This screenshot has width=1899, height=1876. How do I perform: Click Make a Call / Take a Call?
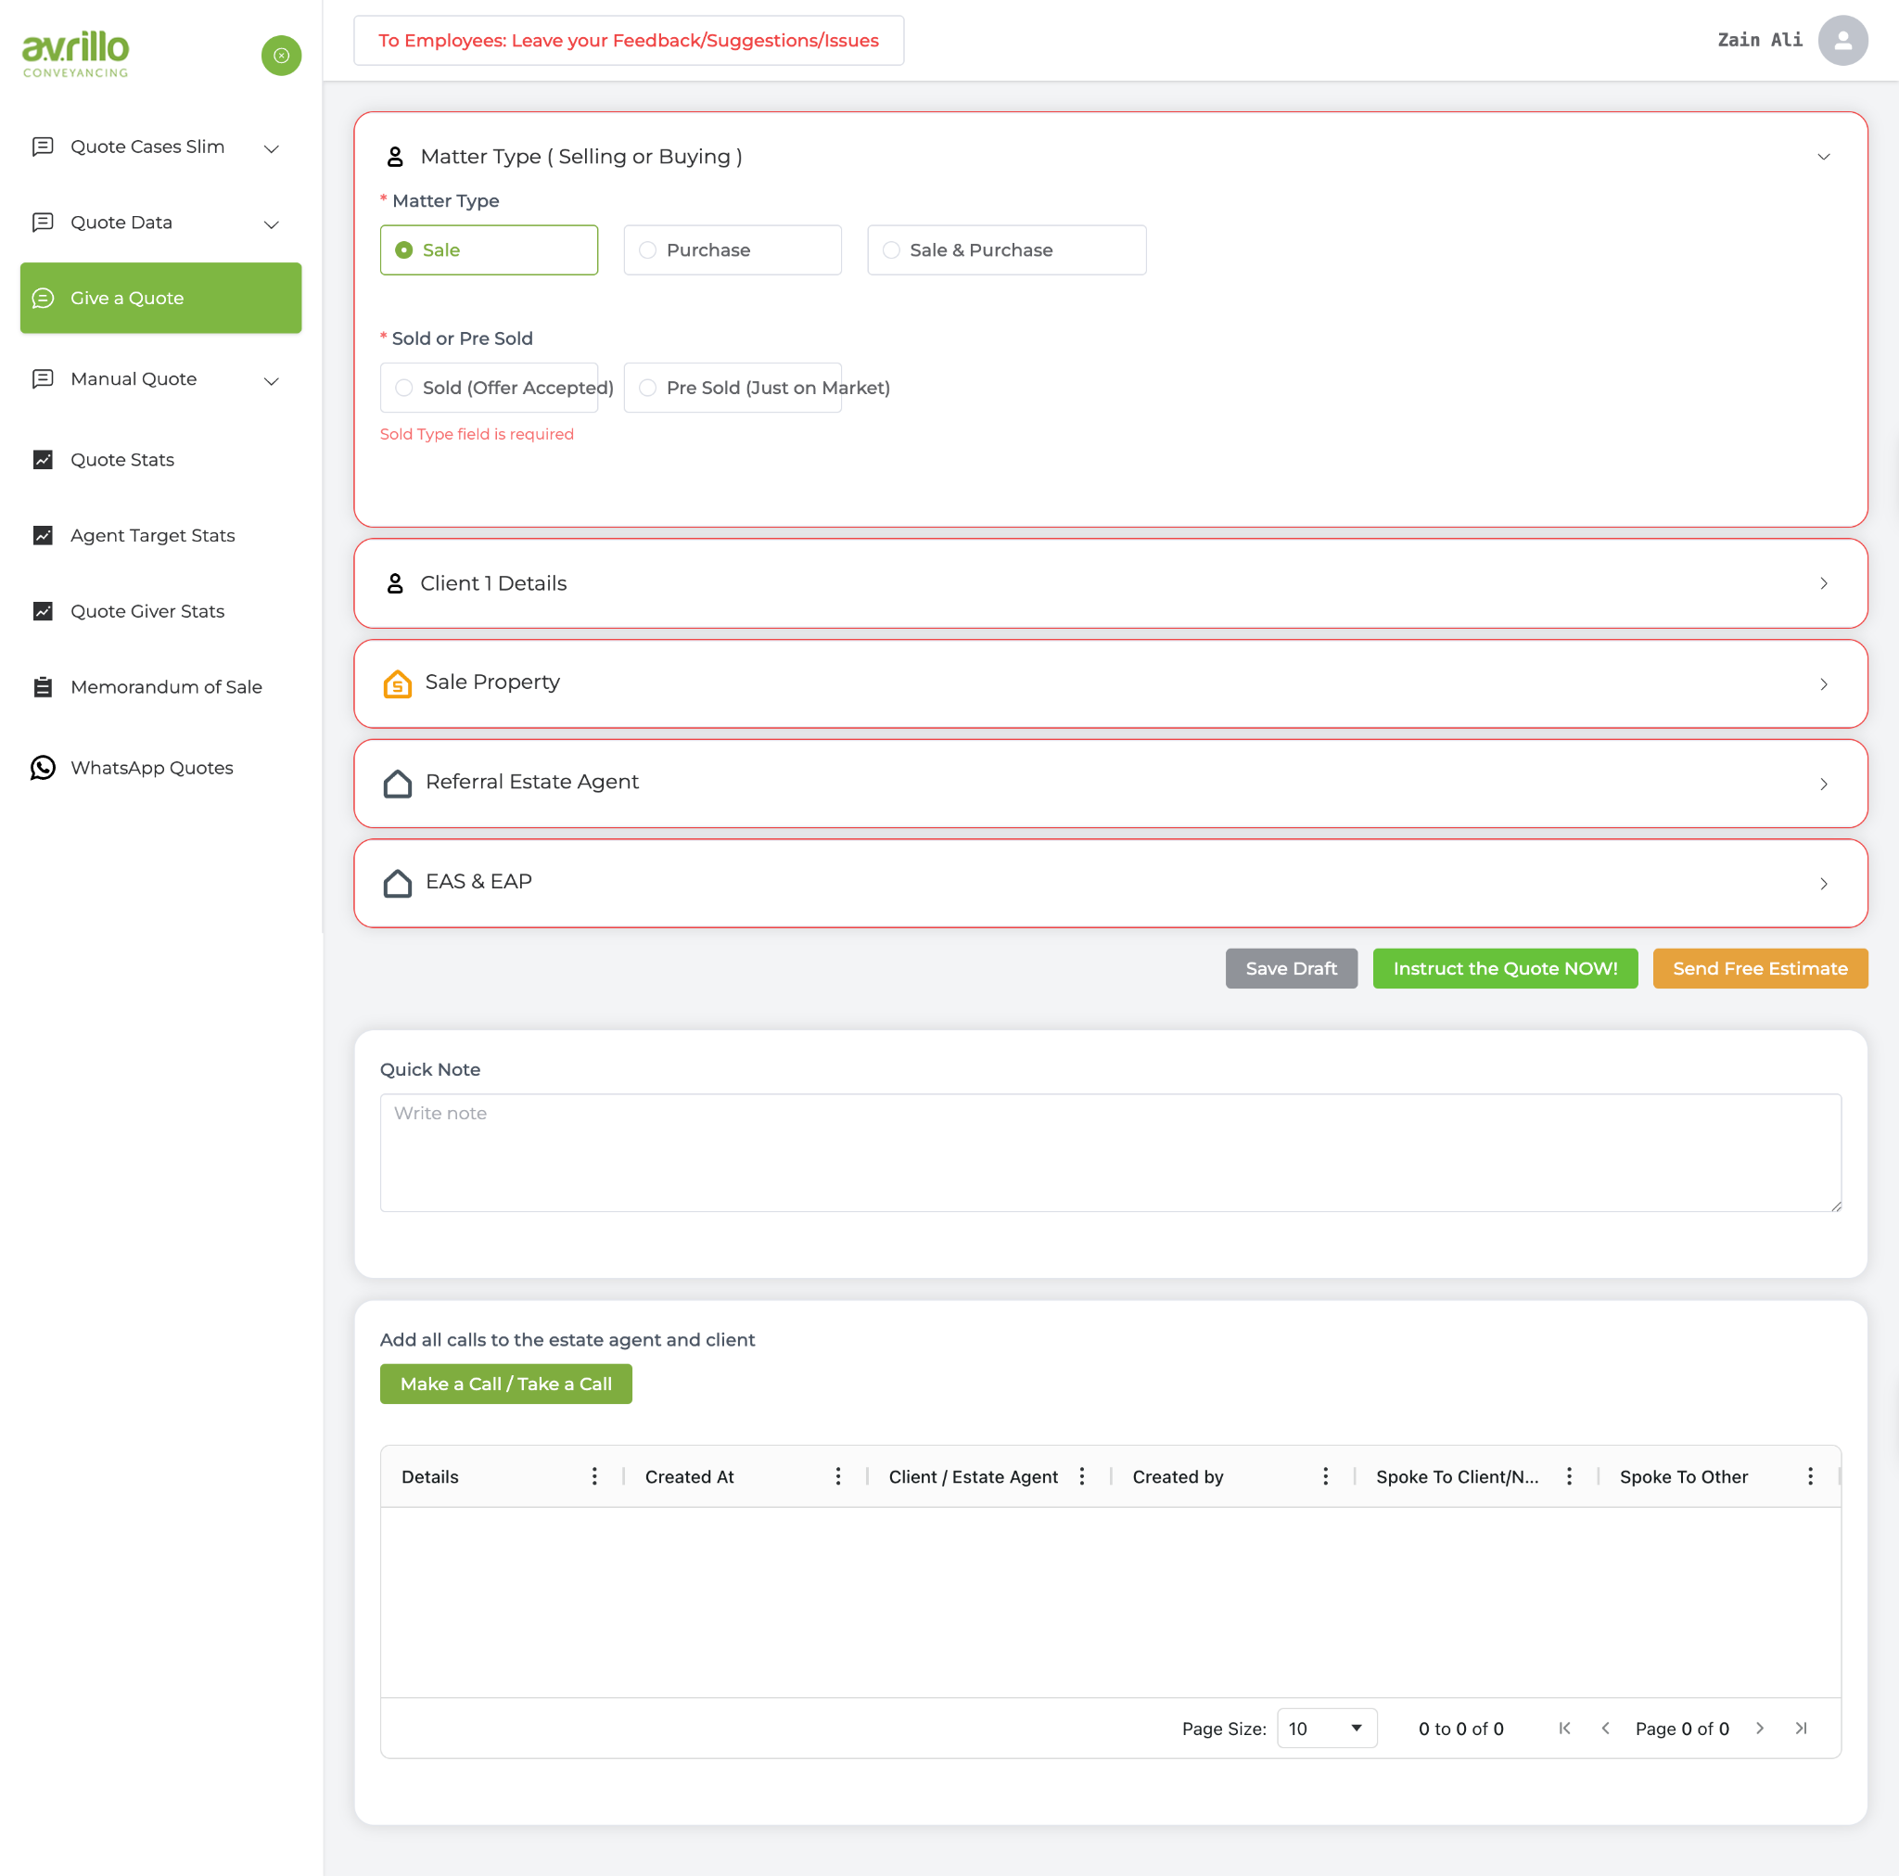click(x=506, y=1384)
